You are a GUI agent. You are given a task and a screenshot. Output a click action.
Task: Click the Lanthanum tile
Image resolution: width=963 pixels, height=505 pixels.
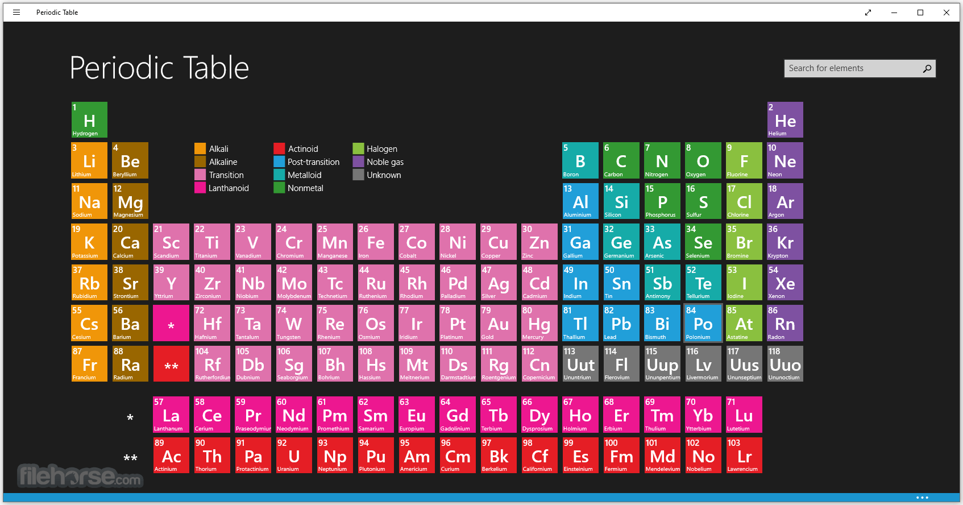[x=171, y=415]
